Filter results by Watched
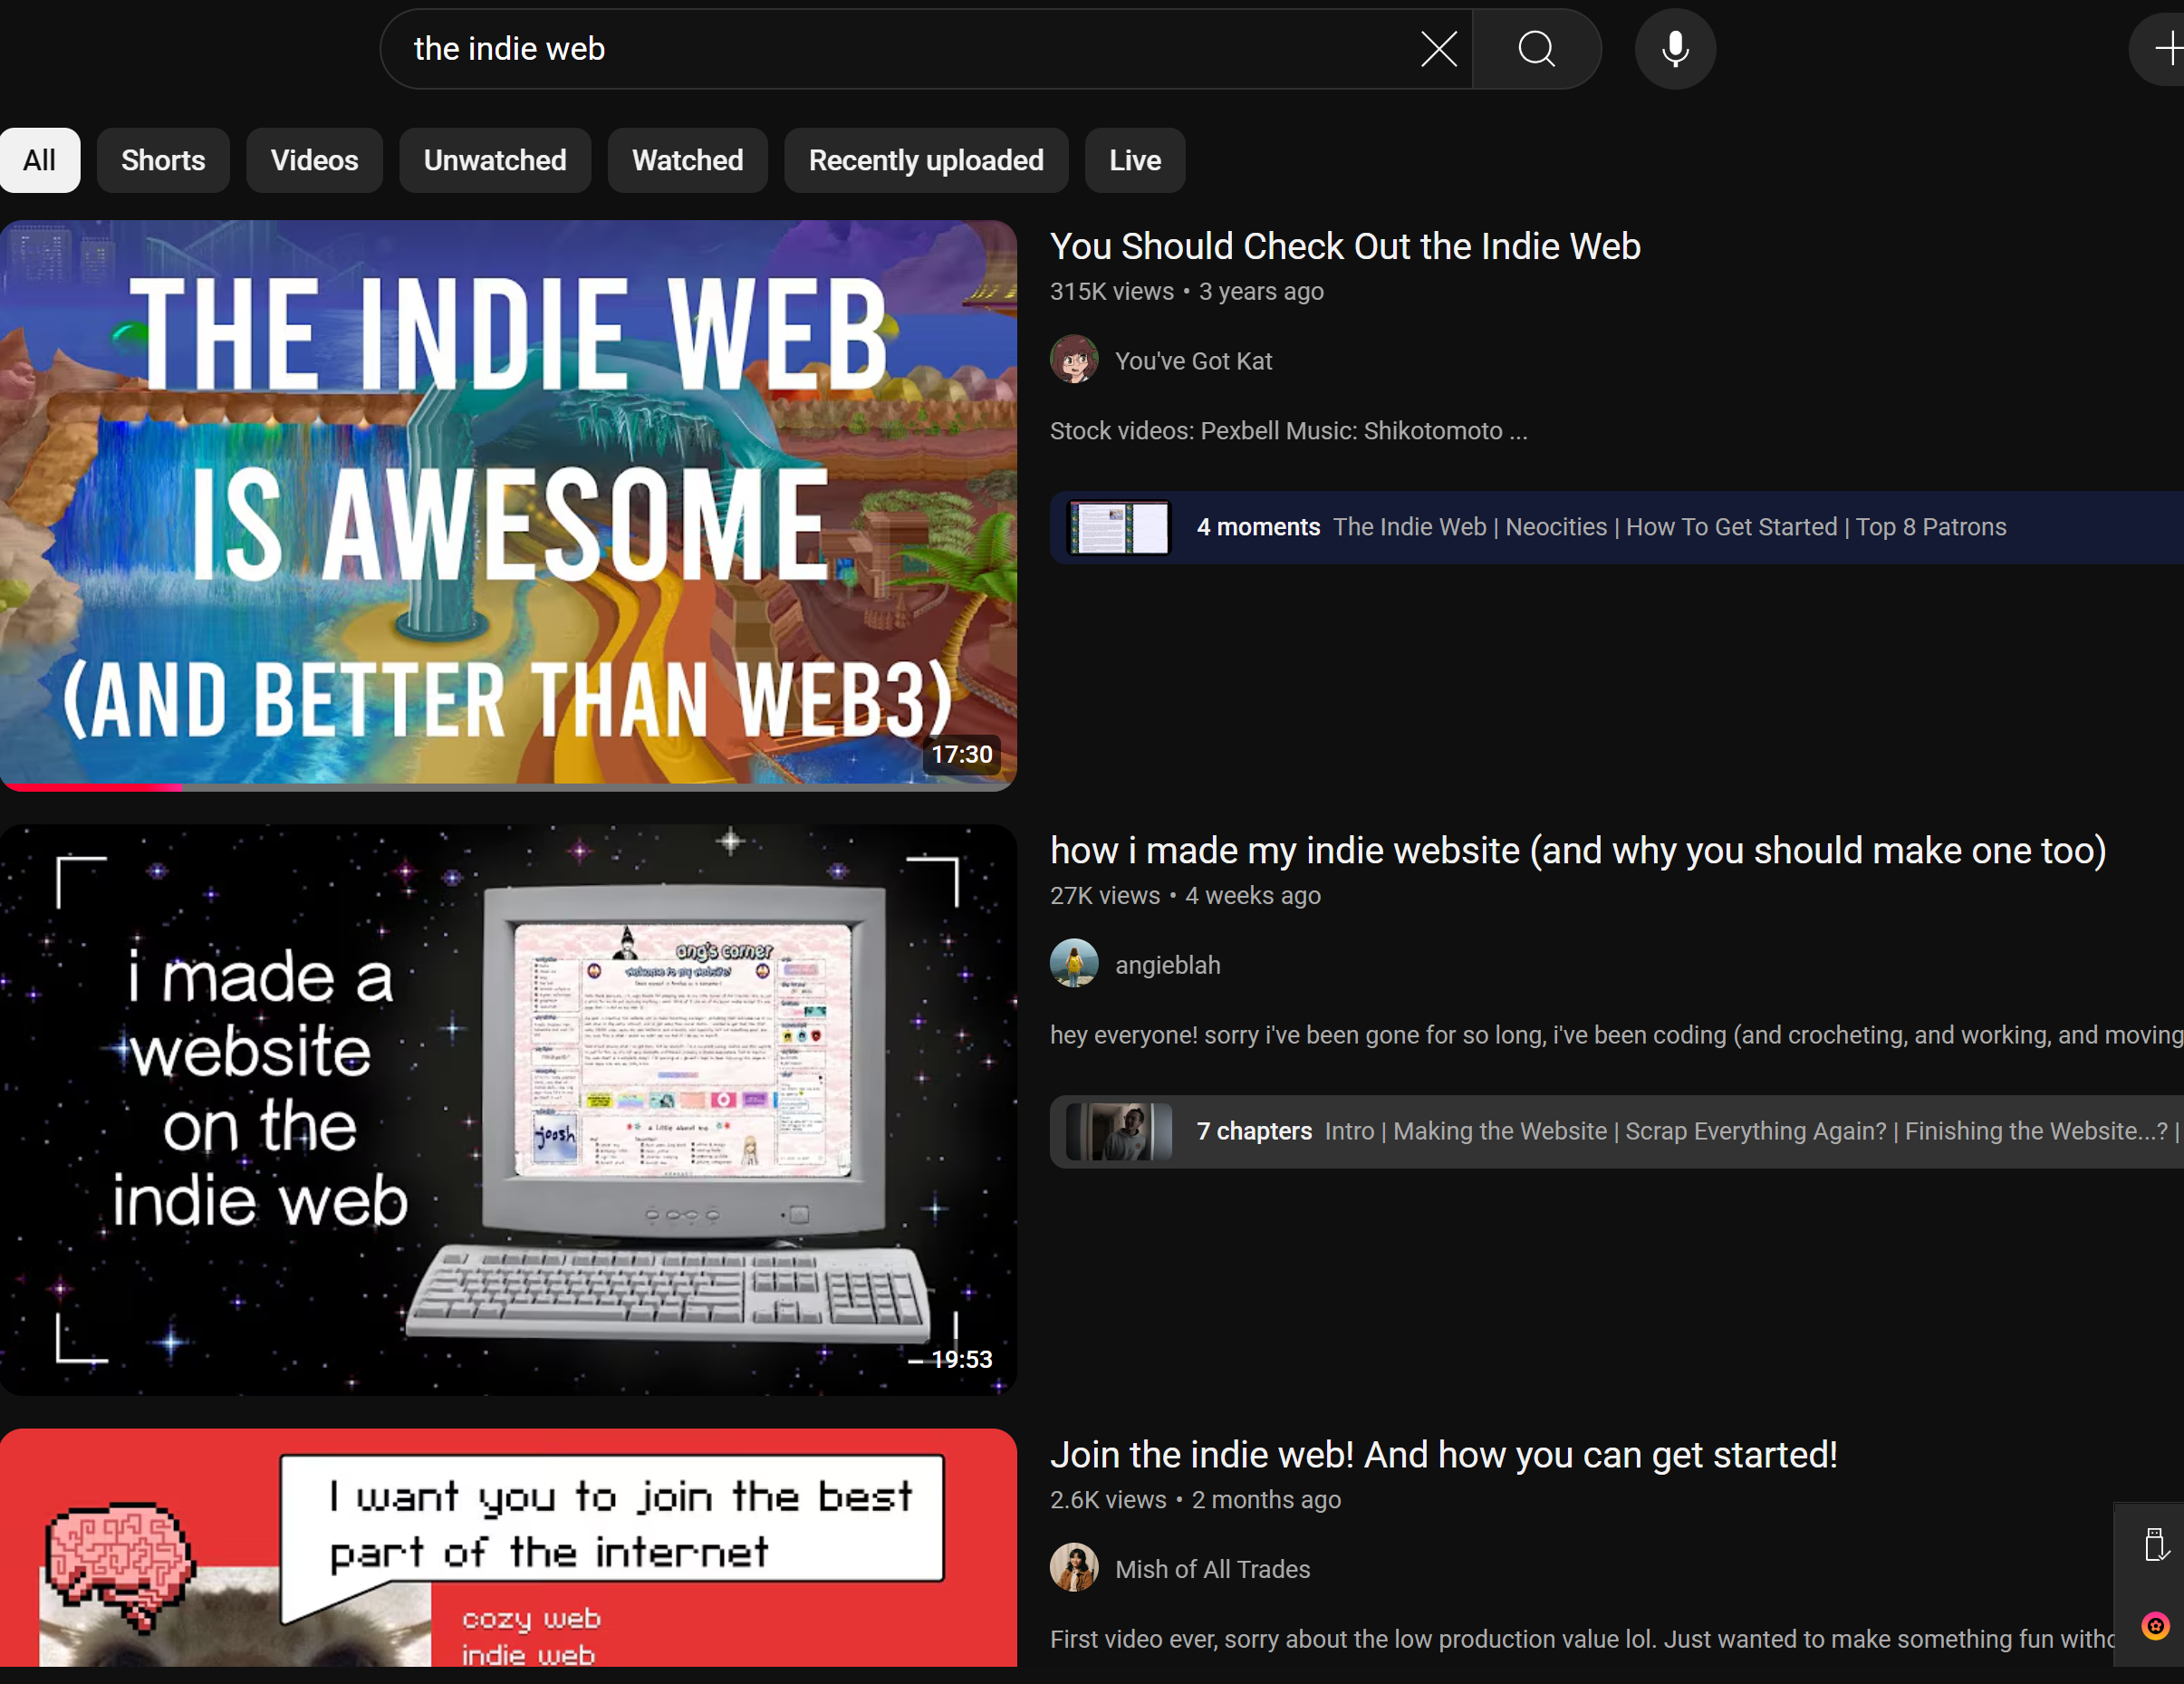The width and height of the screenshot is (2184, 1684). click(688, 160)
